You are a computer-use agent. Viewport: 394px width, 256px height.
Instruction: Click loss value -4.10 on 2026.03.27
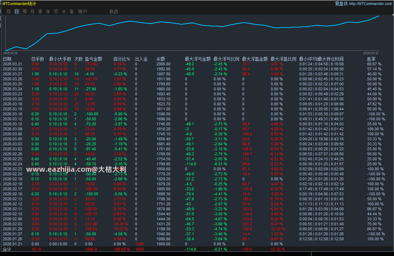[x=89, y=74]
